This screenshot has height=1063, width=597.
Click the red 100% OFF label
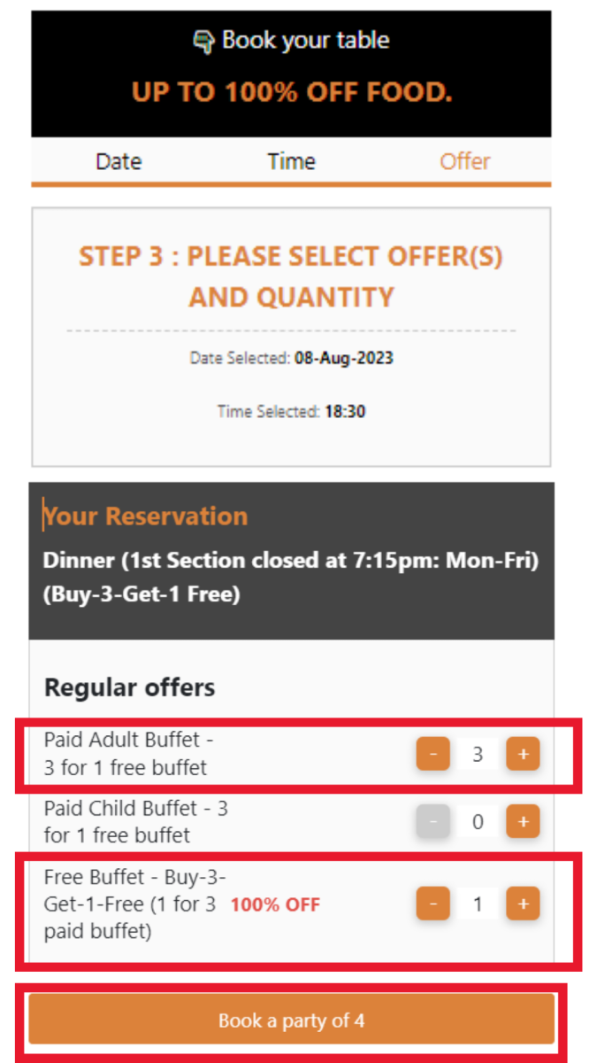coord(276,904)
